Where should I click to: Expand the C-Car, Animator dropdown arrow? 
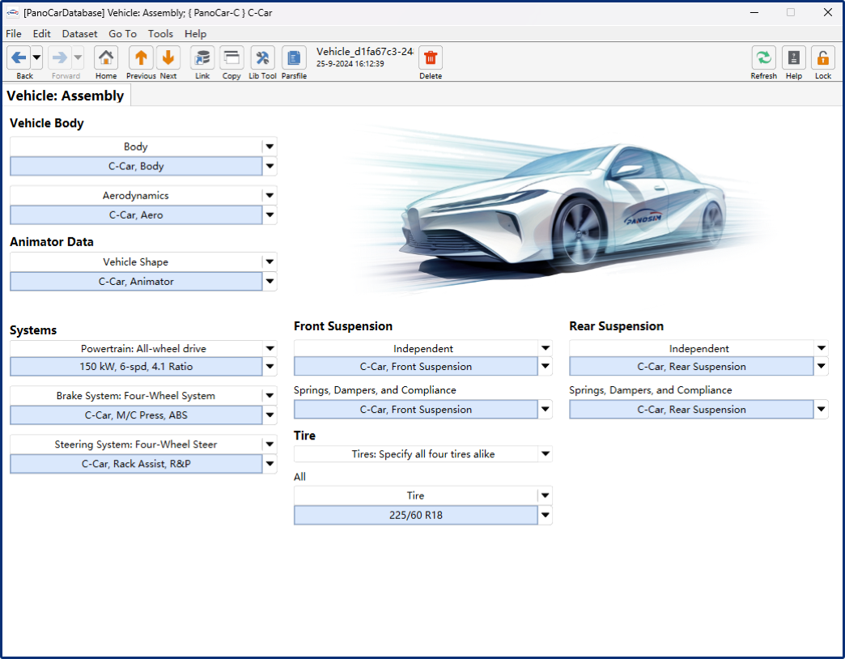point(270,281)
